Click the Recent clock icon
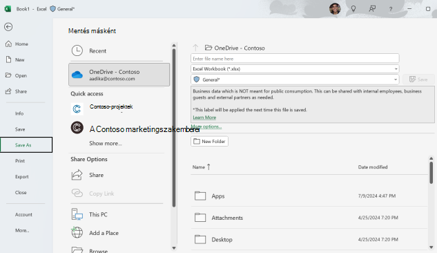 click(77, 50)
